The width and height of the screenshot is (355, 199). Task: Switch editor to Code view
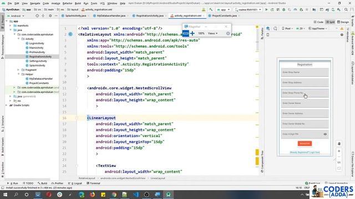coord(318,22)
